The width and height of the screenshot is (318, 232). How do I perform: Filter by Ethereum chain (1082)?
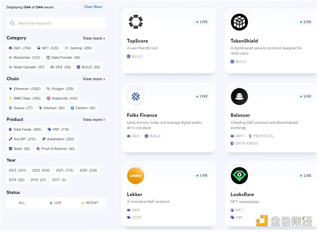25,89
